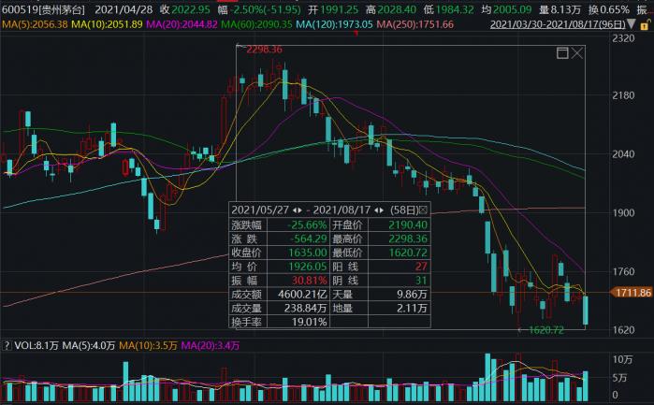This screenshot has width=654, height=405.
Task: Click the volume MA(20):3.4万 label
Action: click(211, 345)
